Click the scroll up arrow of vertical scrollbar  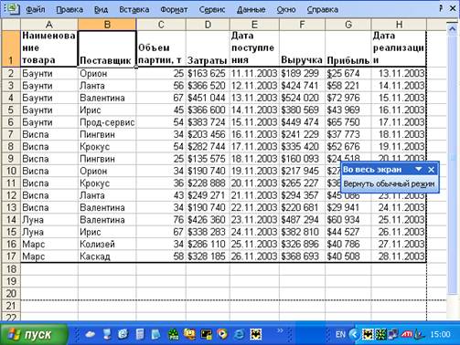452,29
